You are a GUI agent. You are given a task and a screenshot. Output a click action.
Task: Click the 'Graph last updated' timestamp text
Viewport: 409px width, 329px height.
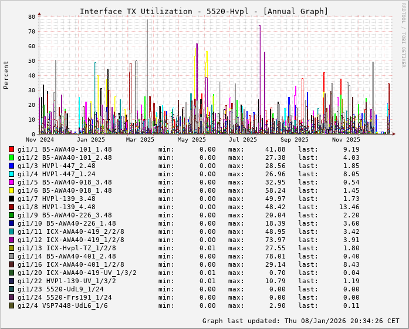click(302, 321)
